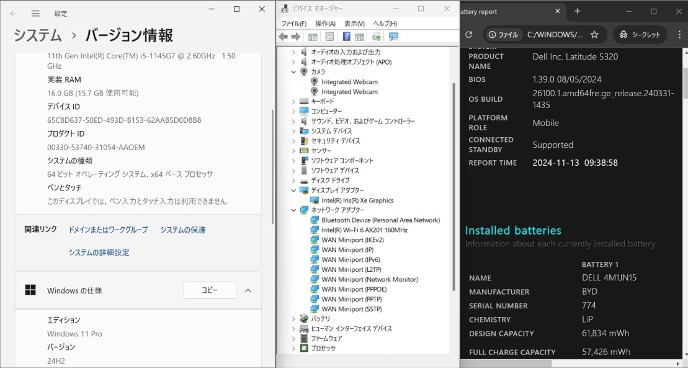This screenshot has height=368, width=688.
Task: Open the システムの保護 link
Action: pos(182,230)
